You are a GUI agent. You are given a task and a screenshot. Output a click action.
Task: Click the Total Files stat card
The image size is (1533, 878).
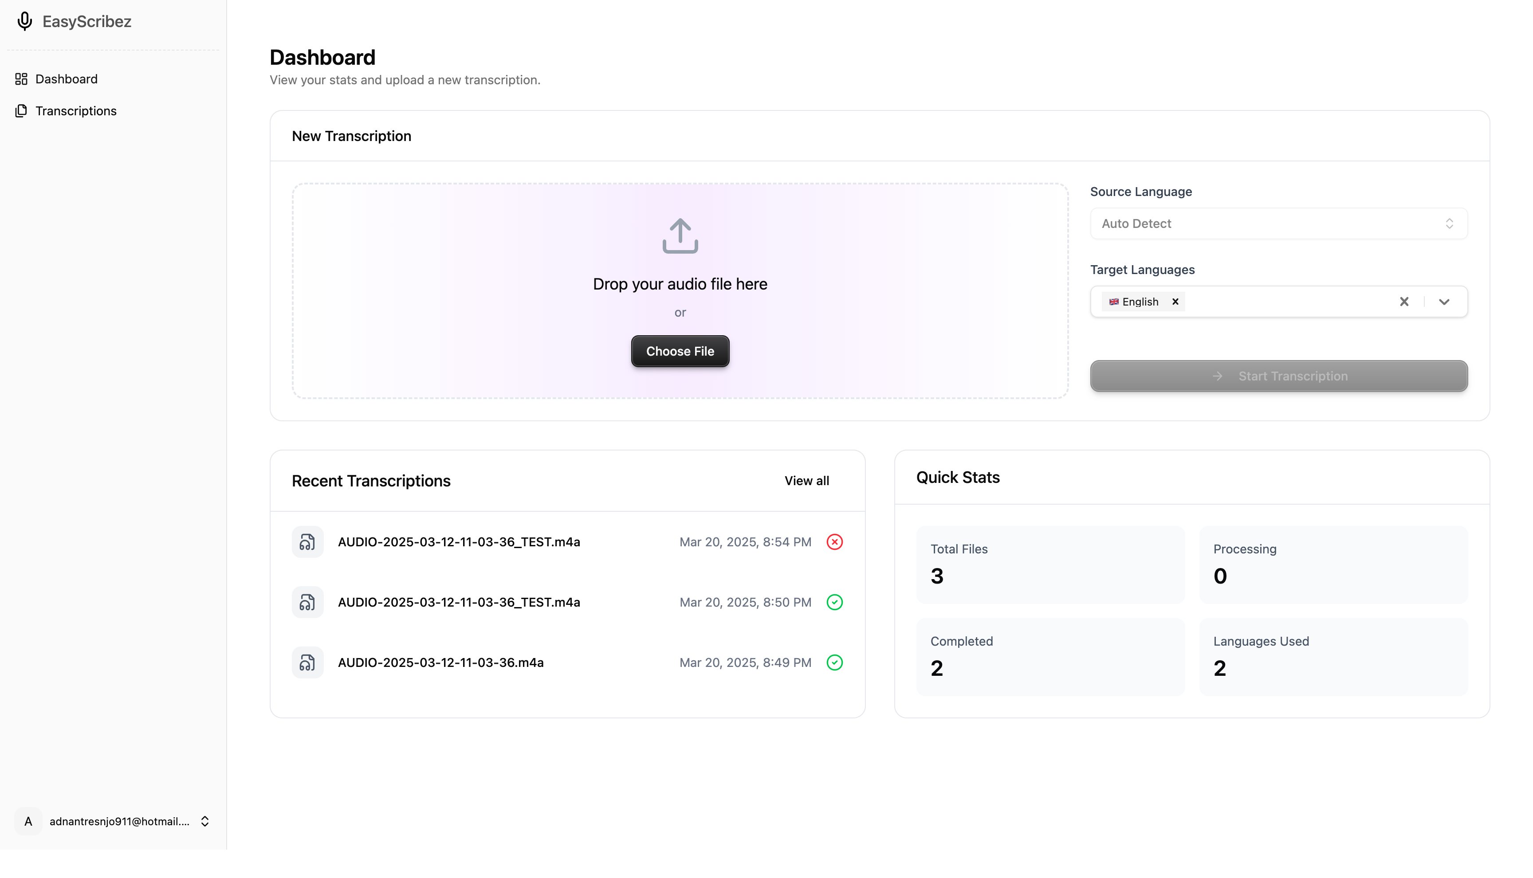[x=1050, y=564]
